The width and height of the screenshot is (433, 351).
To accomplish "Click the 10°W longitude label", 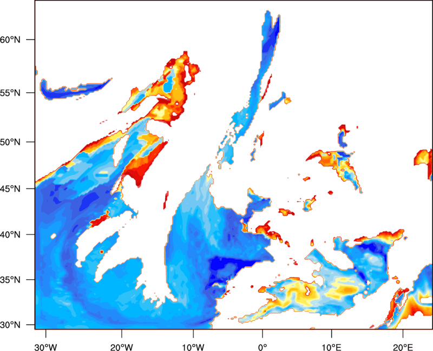I will click(193, 347).
